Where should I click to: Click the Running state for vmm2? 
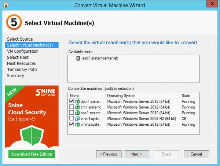[188, 124]
